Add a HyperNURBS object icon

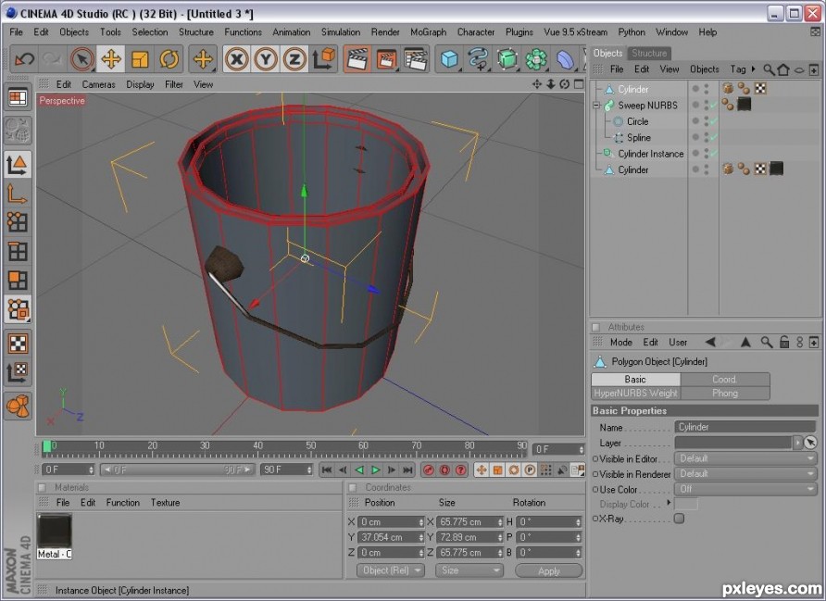point(507,59)
